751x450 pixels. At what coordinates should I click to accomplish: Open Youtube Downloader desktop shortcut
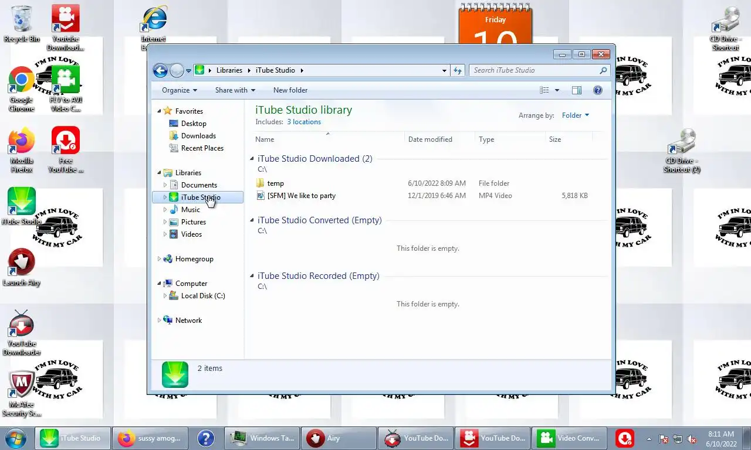(x=66, y=27)
